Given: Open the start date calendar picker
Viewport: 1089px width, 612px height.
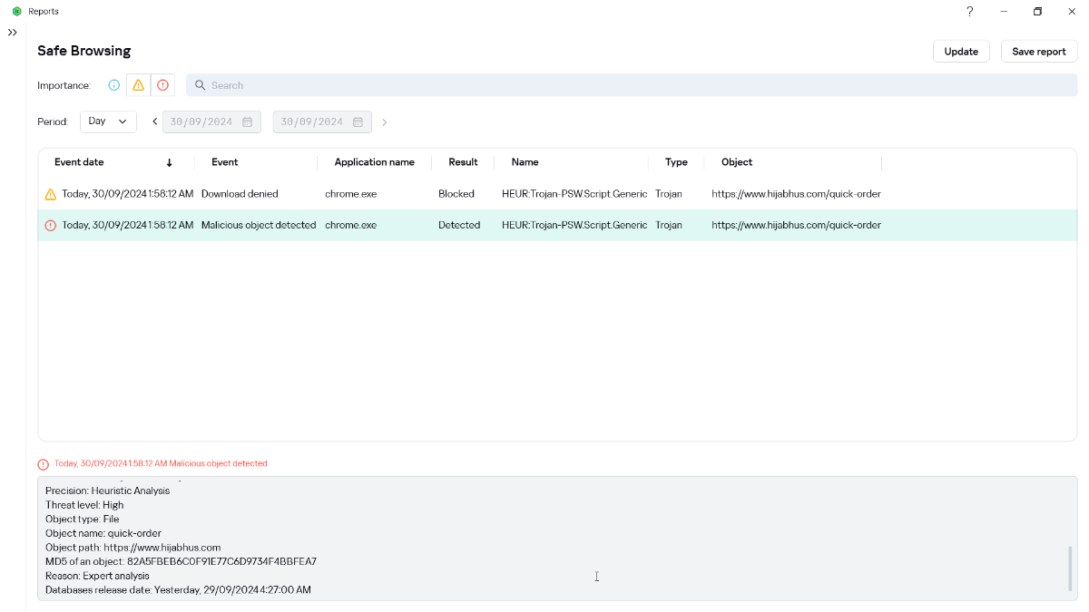Looking at the screenshot, I should tap(247, 122).
